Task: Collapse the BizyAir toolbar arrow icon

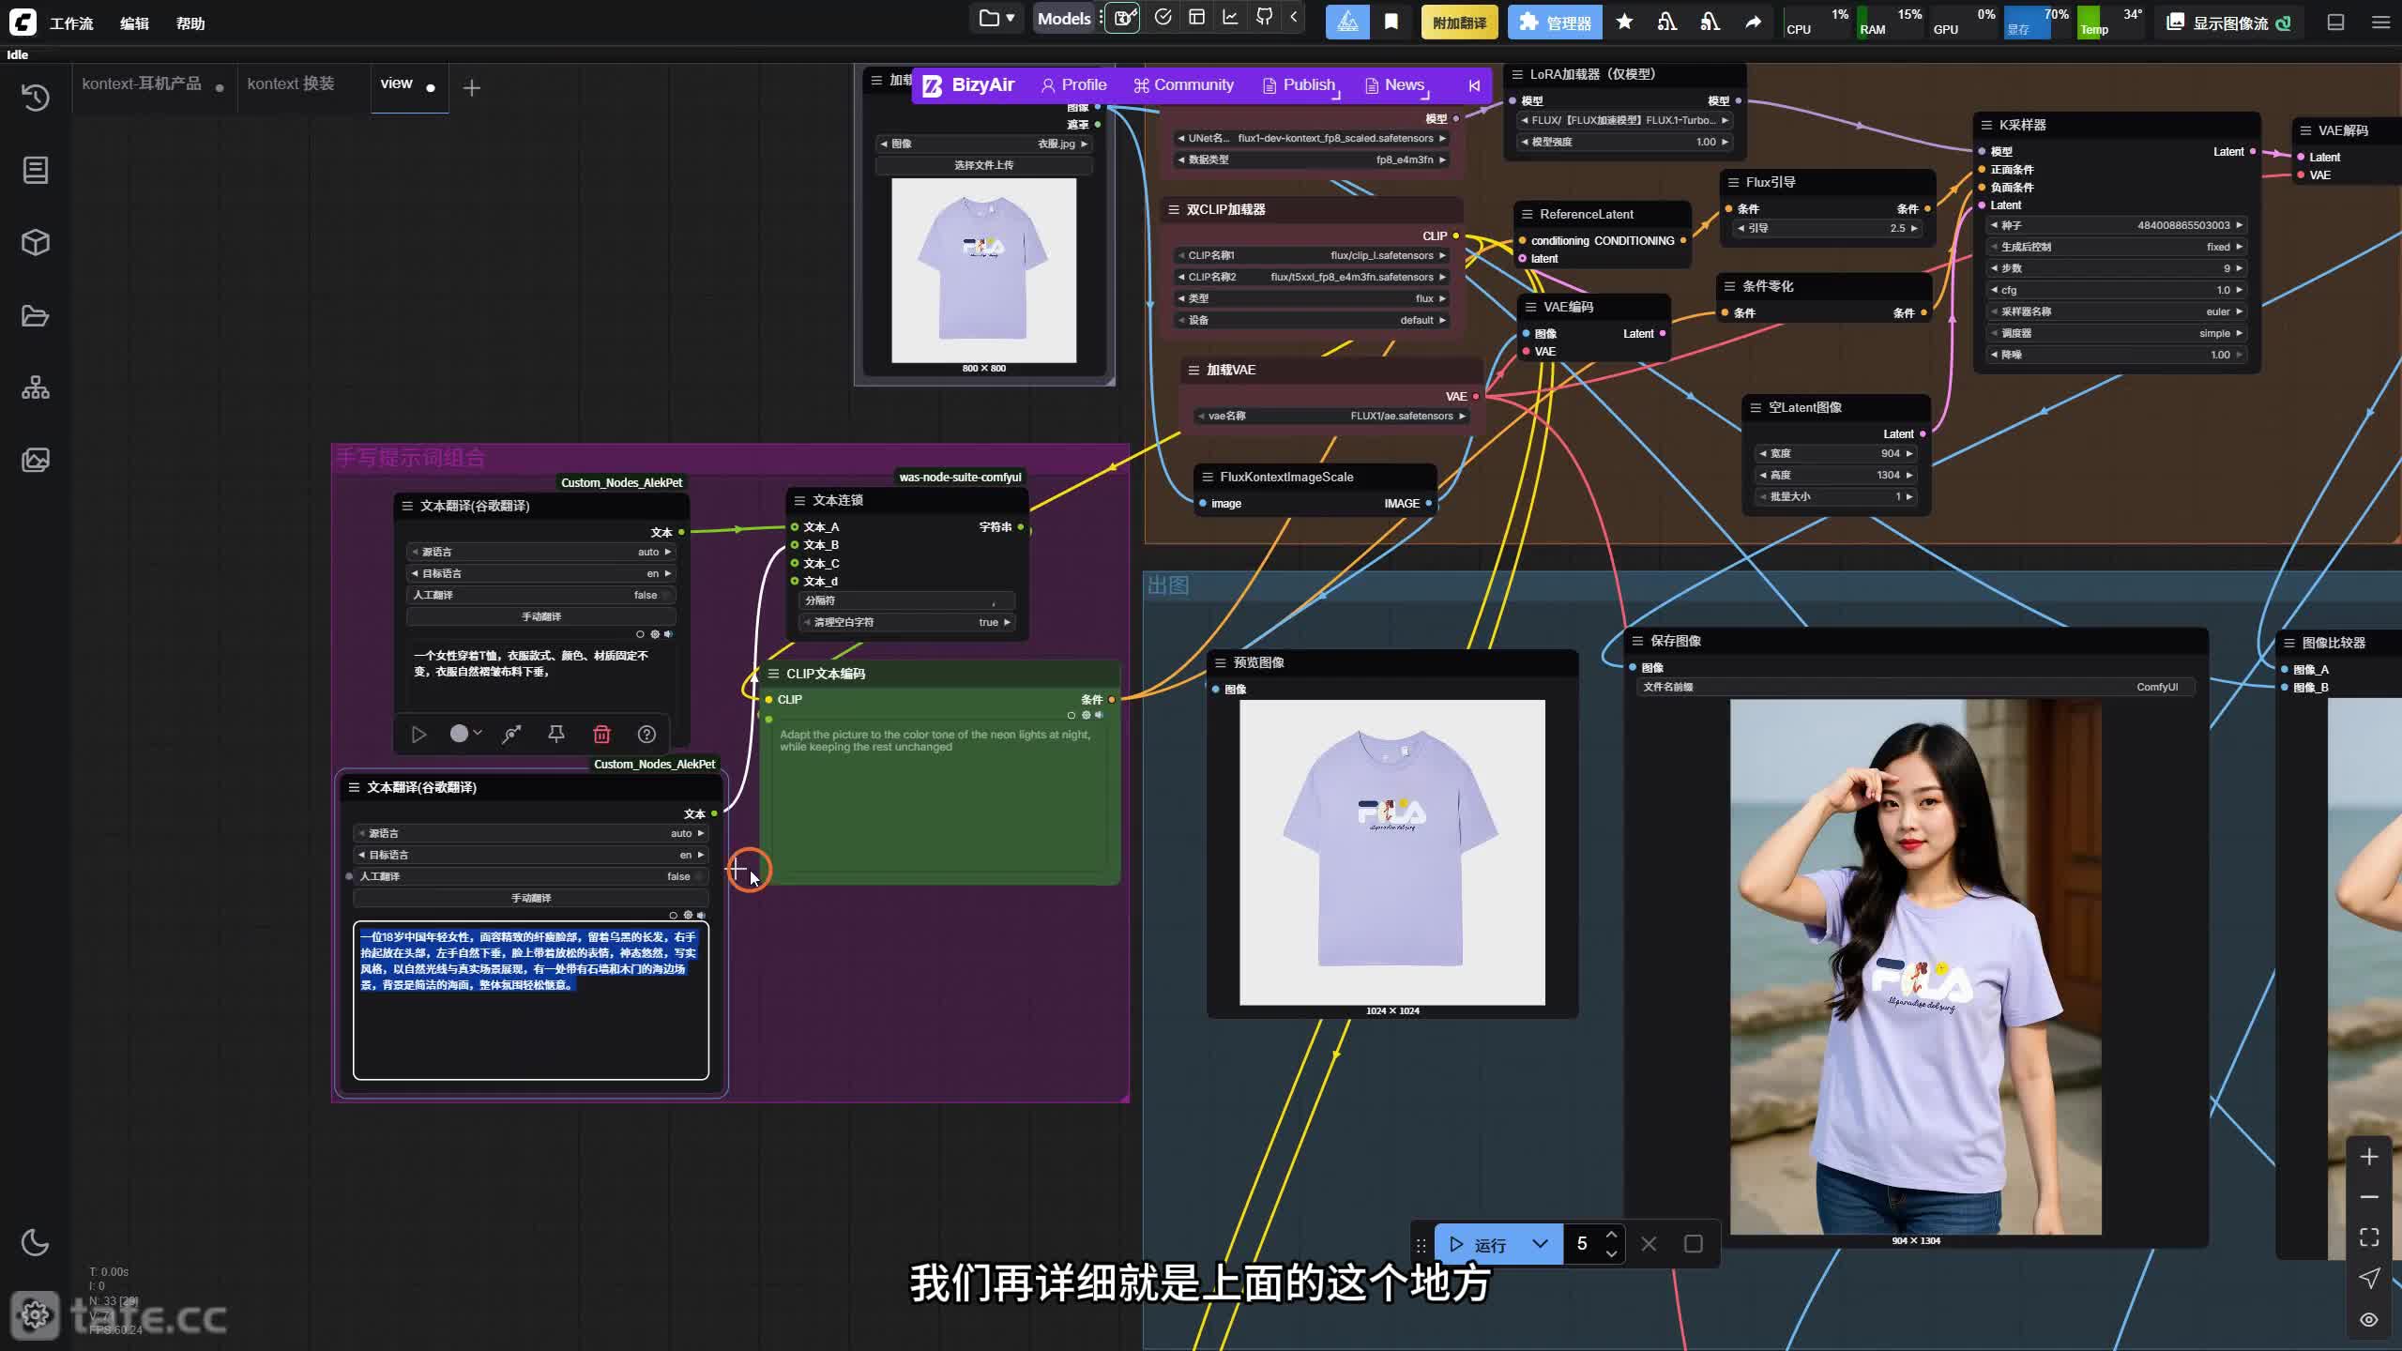Action: [x=1474, y=85]
